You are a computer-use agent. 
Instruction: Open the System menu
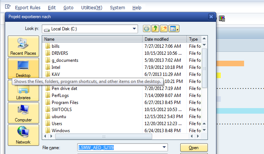coord(117,8)
